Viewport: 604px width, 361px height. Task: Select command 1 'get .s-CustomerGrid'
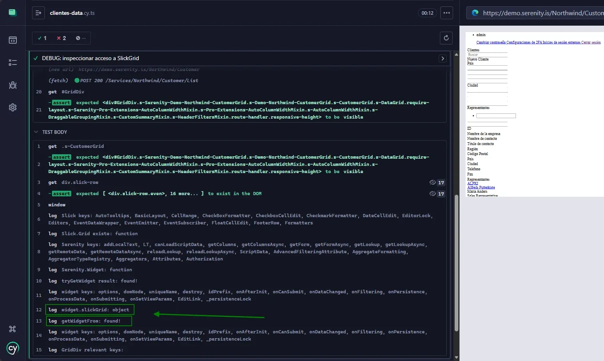click(x=240, y=146)
